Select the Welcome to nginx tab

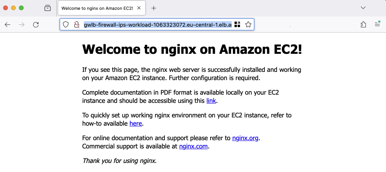coord(94,8)
